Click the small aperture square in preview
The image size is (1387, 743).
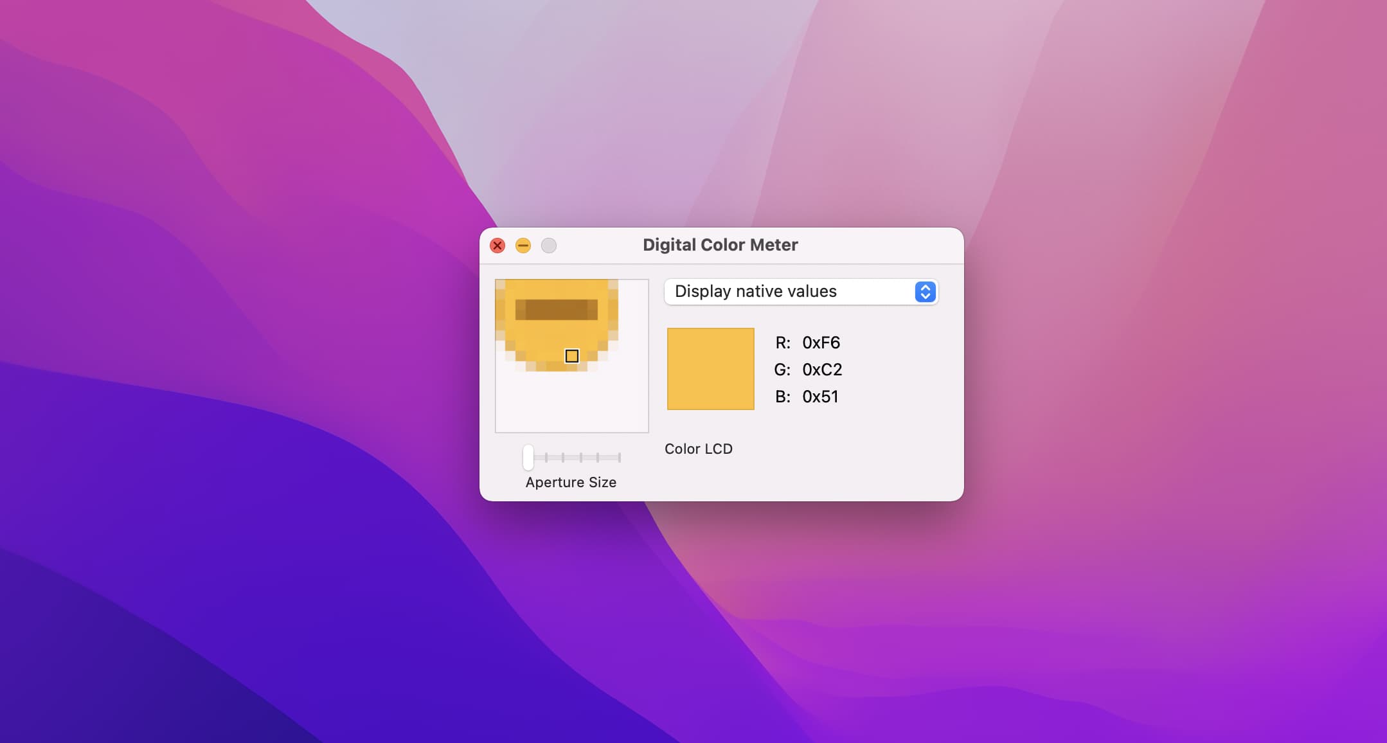click(571, 356)
